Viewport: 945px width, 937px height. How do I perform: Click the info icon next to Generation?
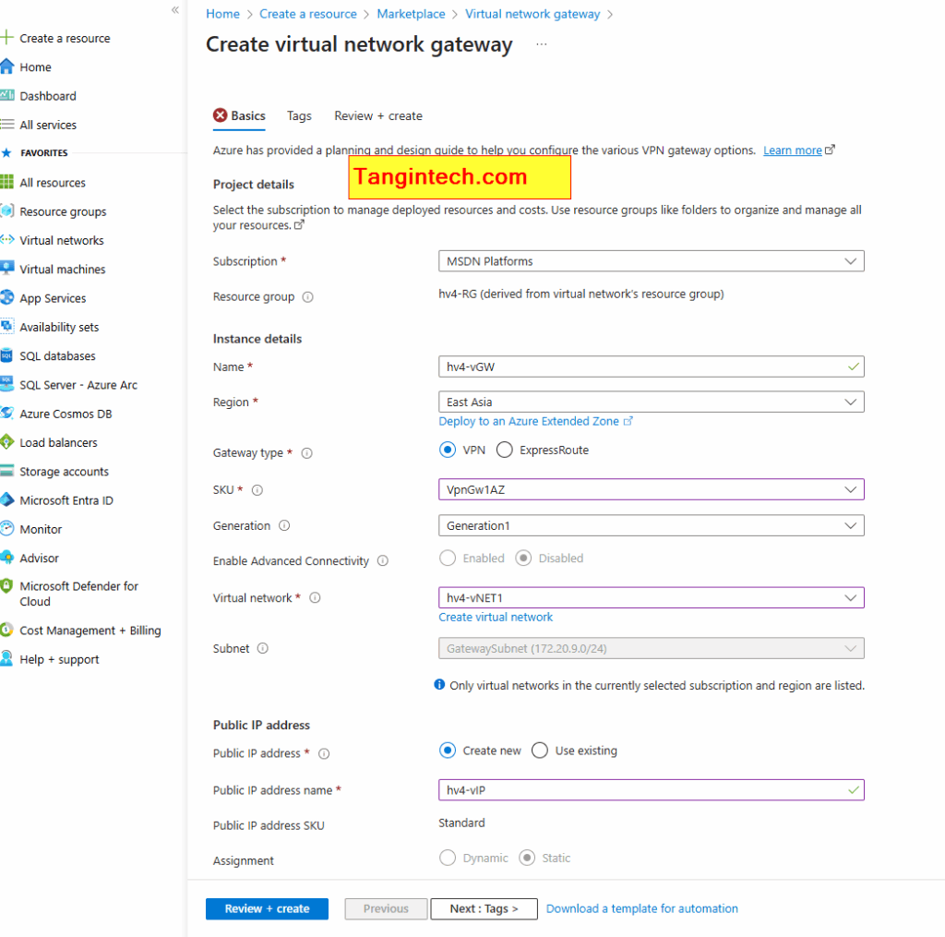(x=284, y=526)
